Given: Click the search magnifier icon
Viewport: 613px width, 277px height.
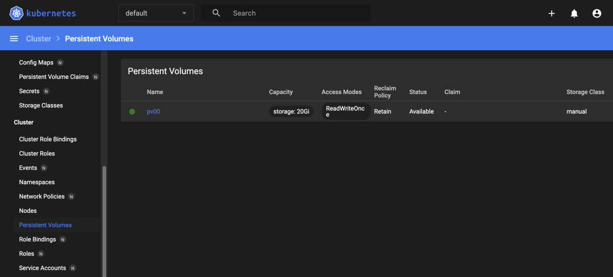Looking at the screenshot, I should (216, 13).
